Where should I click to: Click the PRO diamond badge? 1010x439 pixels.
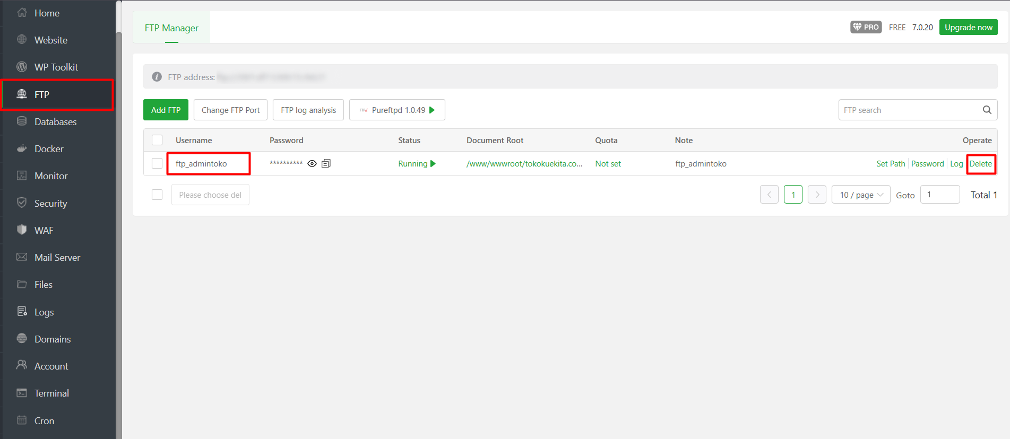[x=866, y=27]
